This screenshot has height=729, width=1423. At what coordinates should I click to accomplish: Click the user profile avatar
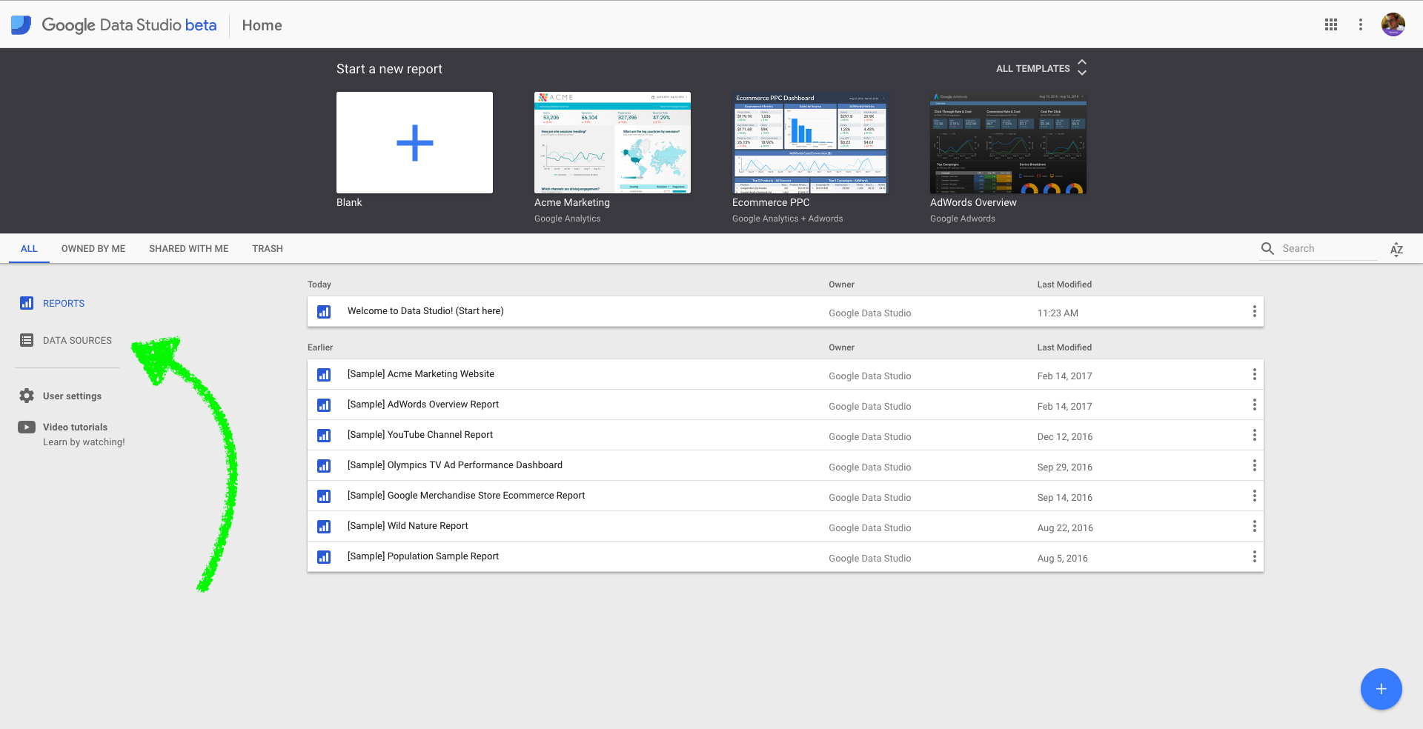(x=1393, y=24)
